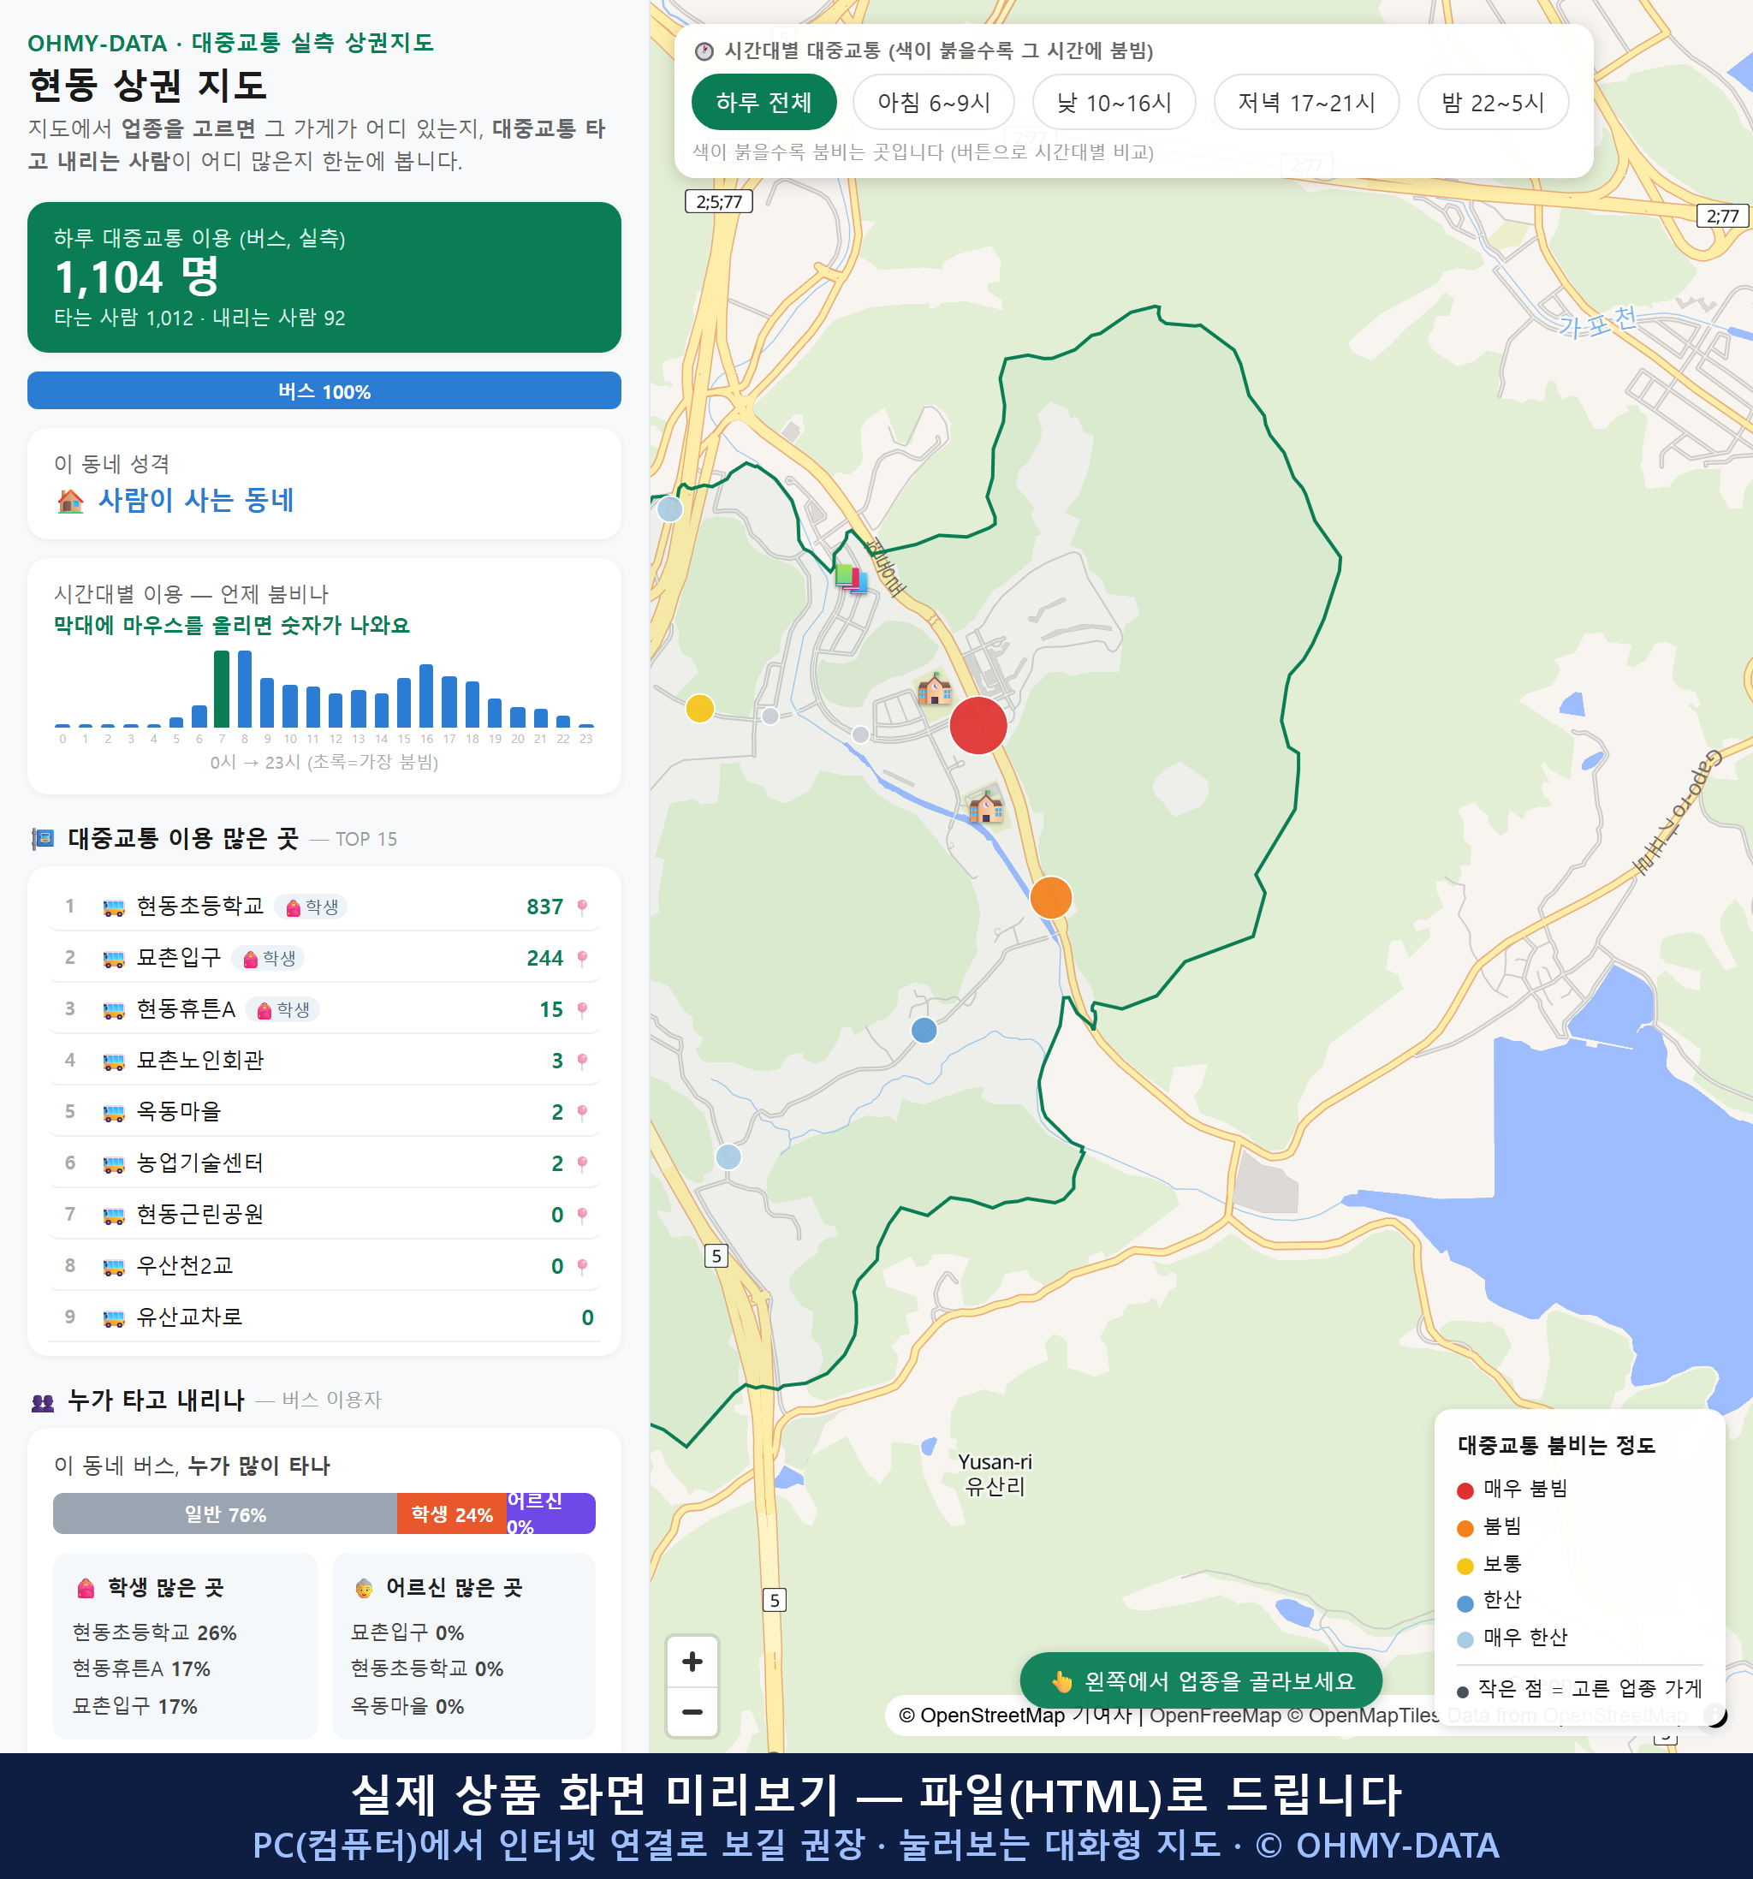Screen dimensions: 1753x1879
Task: Click the books icon on the map
Action: tap(851, 578)
